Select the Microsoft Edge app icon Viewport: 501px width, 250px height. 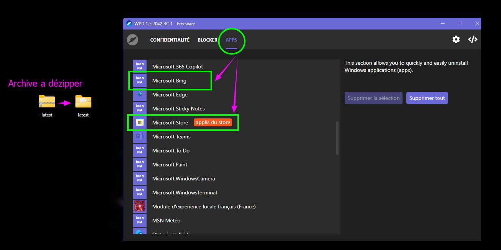(140, 95)
